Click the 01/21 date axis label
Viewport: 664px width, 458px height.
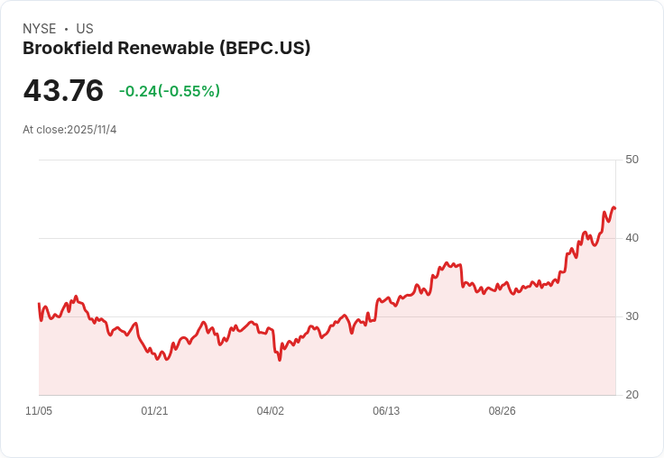154,411
